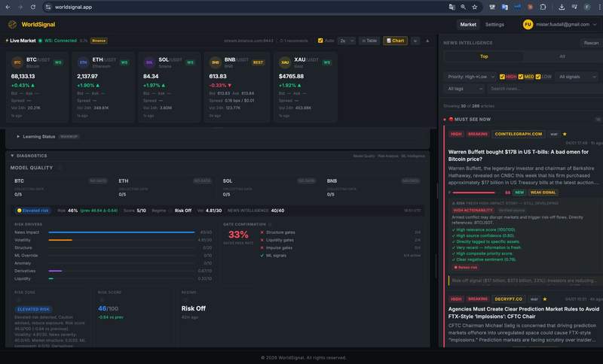Click the Binance source badge
The width and height of the screenshot is (603, 364).
pyautogui.click(x=99, y=41)
